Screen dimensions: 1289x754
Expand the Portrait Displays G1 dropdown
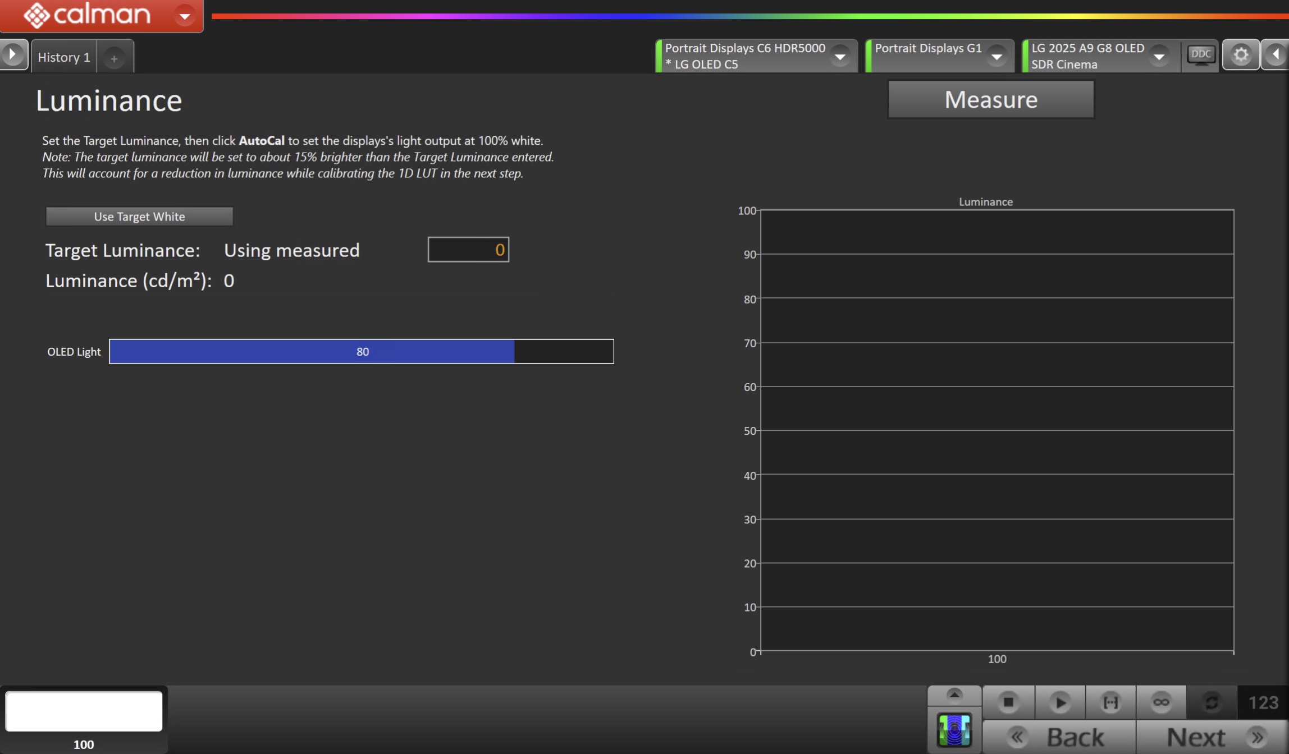(997, 56)
